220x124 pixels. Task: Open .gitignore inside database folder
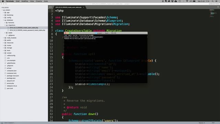pyautogui.click(x=11, y=35)
